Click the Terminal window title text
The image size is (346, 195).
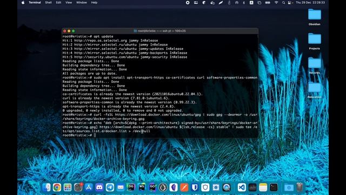pyautogui.click(x=162, y=31)
